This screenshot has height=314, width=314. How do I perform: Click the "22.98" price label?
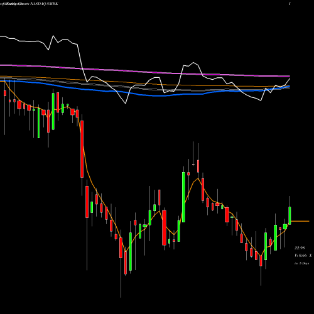click(x=300, y=248)
